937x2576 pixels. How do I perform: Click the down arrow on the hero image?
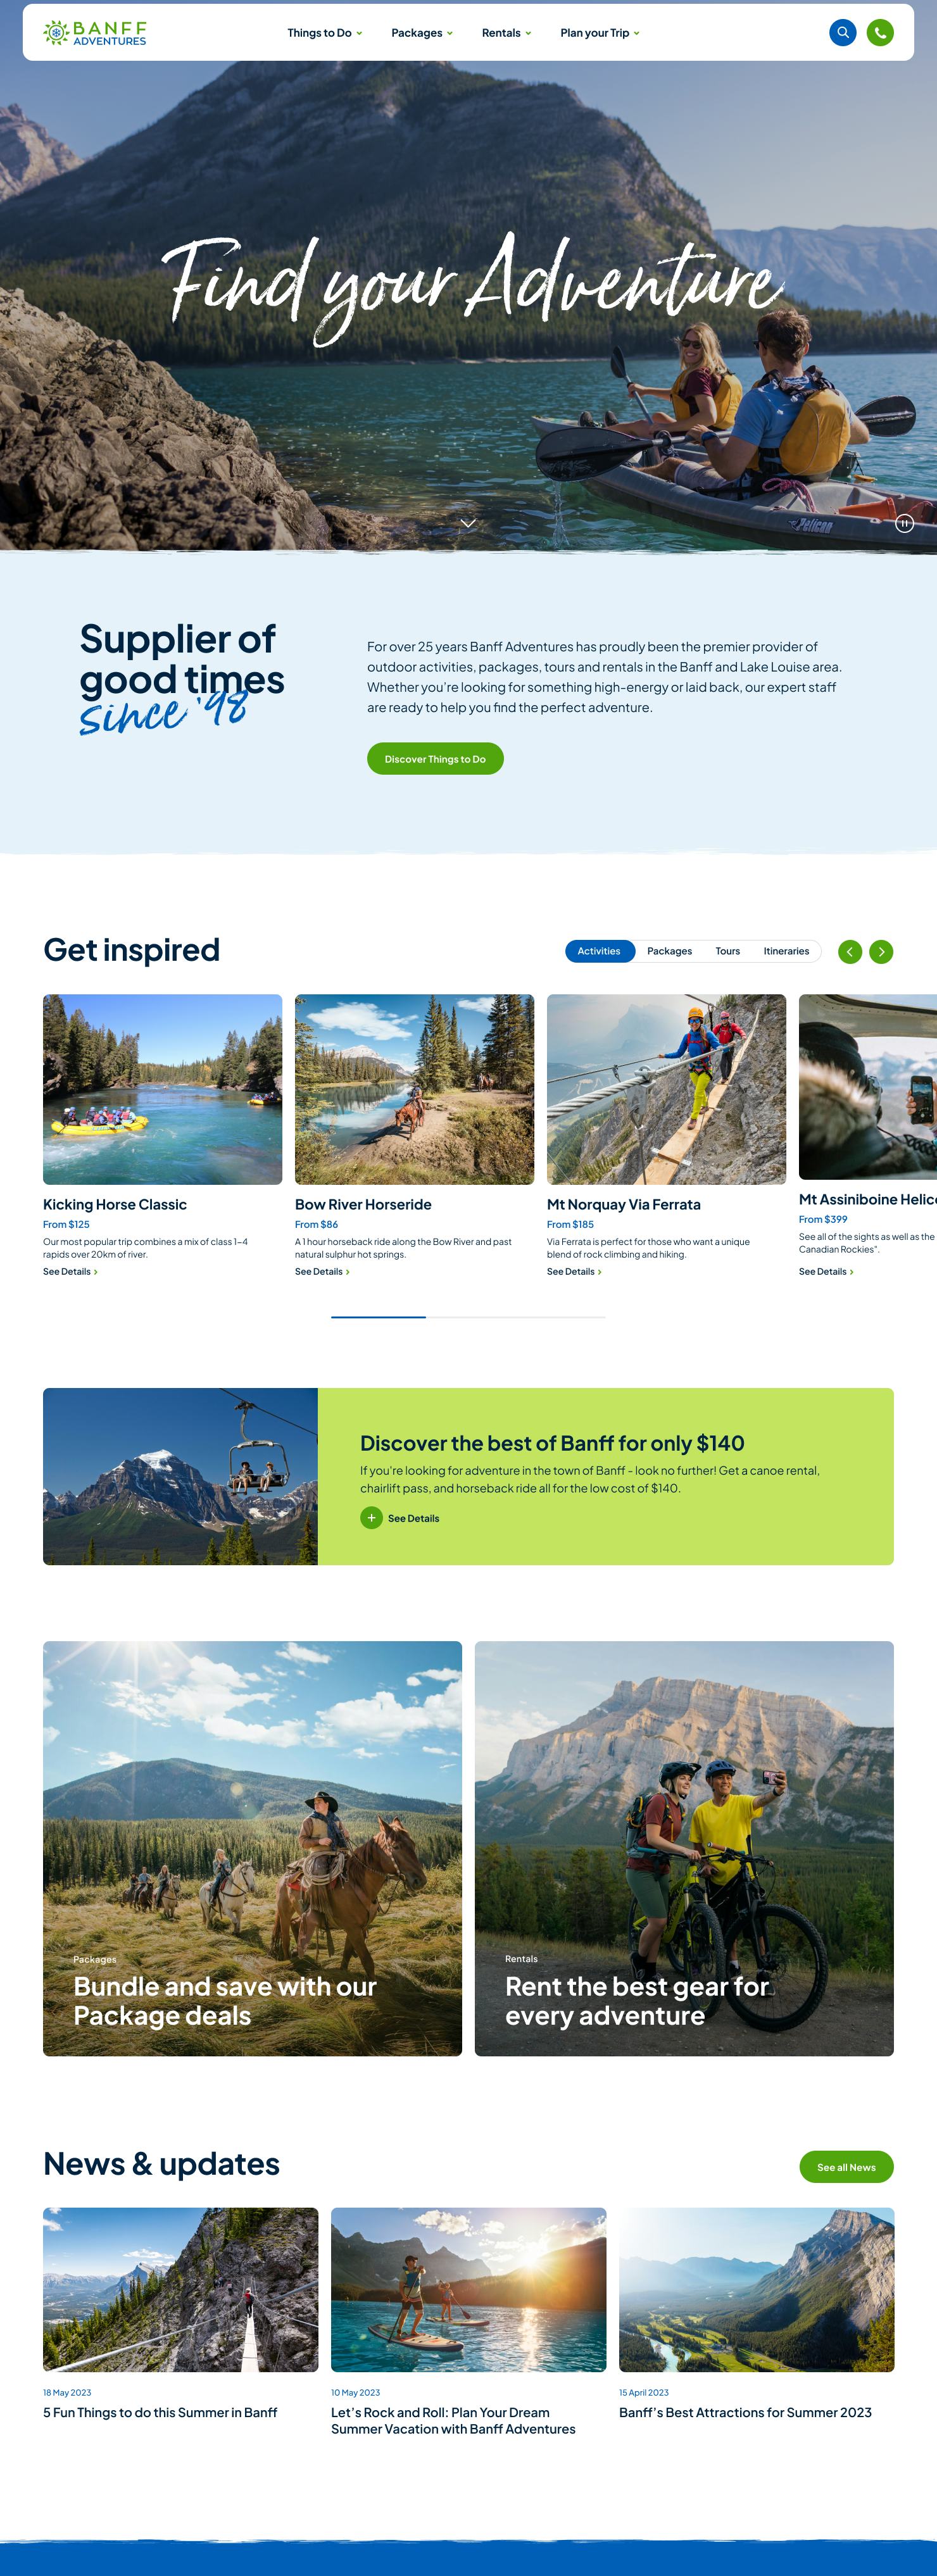click(468, 523)
